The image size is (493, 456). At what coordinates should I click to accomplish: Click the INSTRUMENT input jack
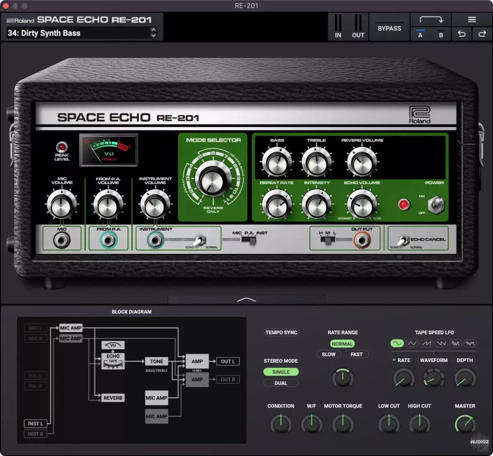coord(155,240)
